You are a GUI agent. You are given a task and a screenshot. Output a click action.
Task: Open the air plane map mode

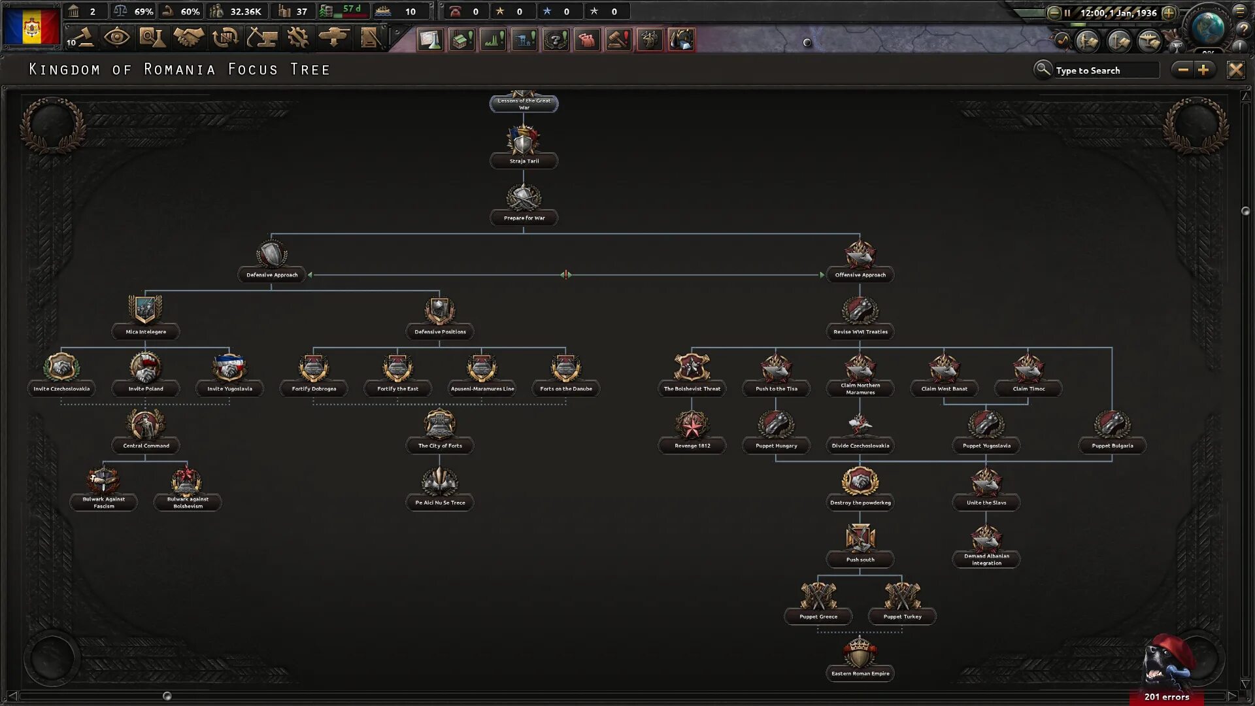pos(1150,41)
